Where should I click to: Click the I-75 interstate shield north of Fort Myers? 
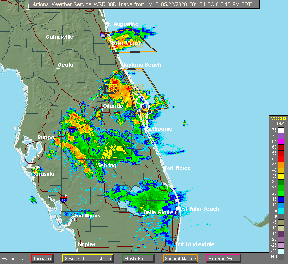click(x=64, y=199)
